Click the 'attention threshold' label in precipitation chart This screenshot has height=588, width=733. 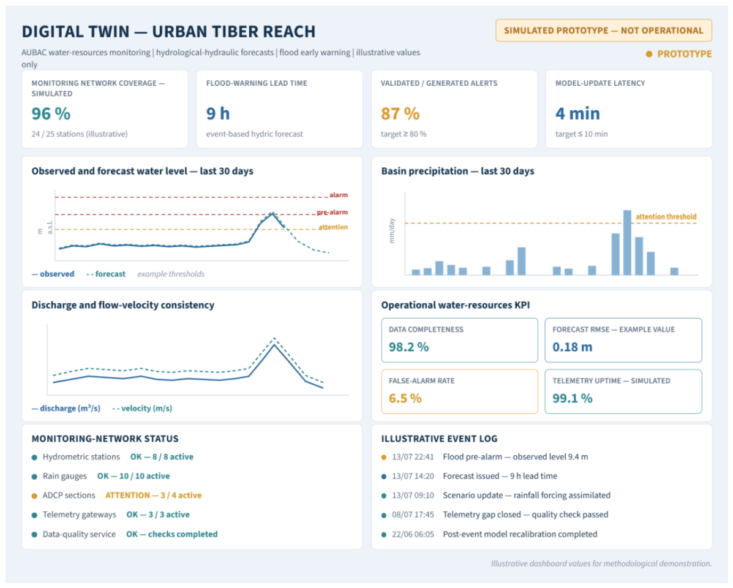pyautogui.click(x=666, y=217)
